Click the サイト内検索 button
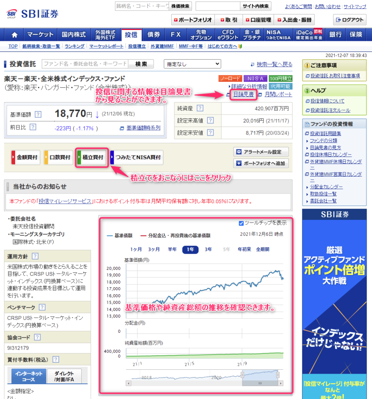 256,6
